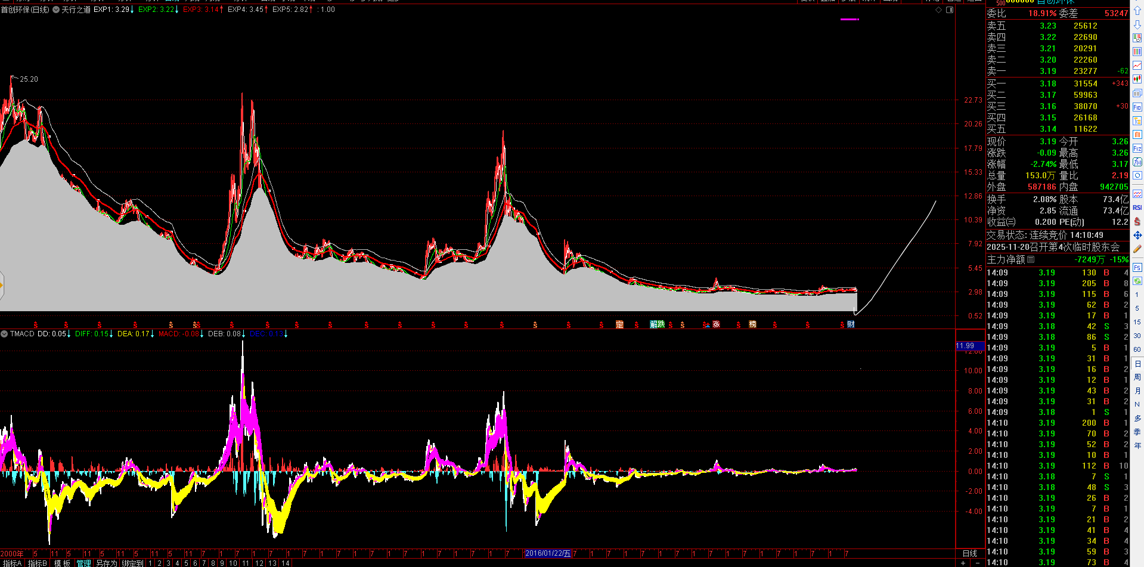Open the 多 multi-period option
The image size is (1144, 567).
pos(1137,418)
